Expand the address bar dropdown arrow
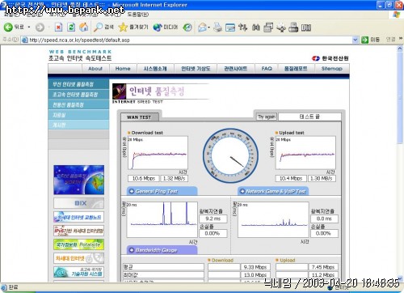404x293 pixels. (356, 40)
